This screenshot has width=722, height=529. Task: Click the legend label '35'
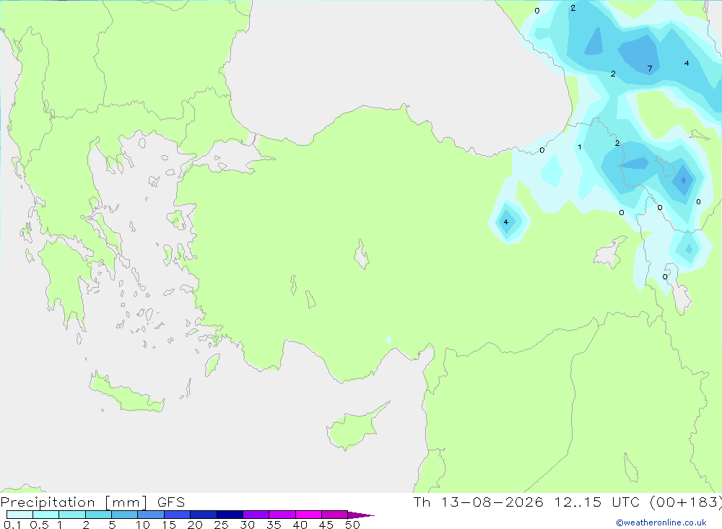274,525
